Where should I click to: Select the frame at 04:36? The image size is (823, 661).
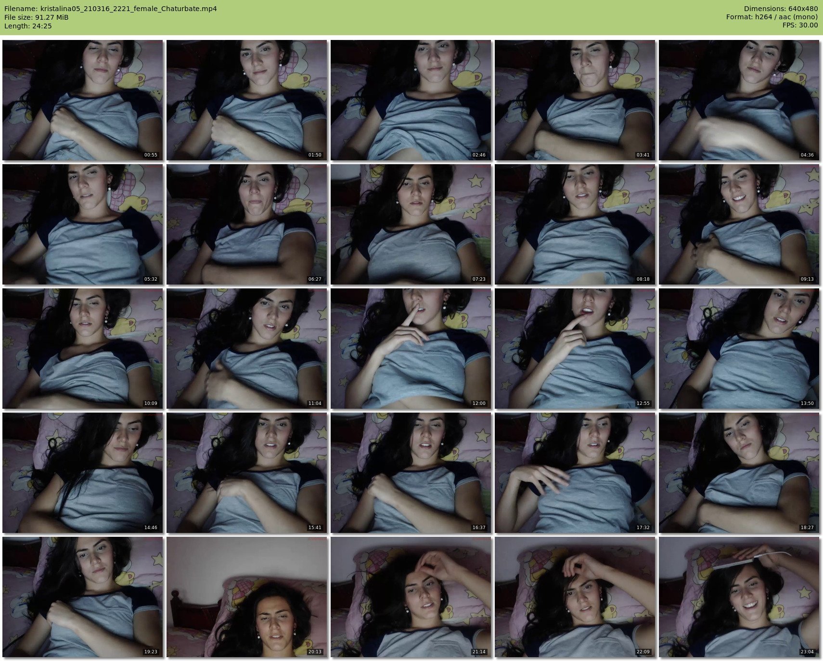(739, 100)
